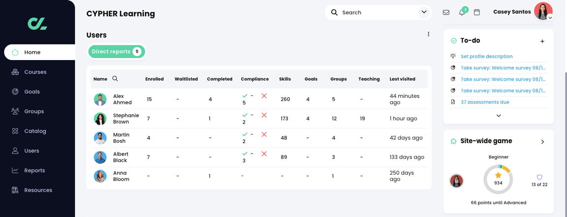This screenshot has width=567, height=217.
Task: Click lightbulb icon beside Set profile description
Action: [453, 56]
